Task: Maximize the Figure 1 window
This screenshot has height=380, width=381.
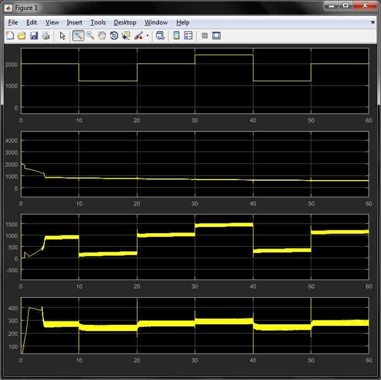Action: point(346,6)
